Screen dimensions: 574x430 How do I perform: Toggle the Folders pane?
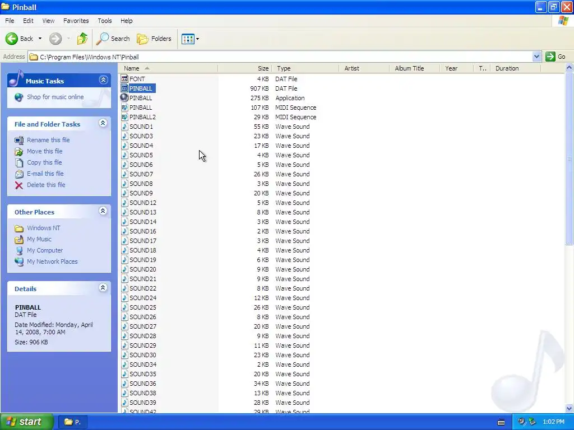point(154,39)
